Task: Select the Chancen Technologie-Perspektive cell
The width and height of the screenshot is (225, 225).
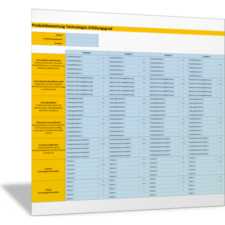Action: point(48,170)
